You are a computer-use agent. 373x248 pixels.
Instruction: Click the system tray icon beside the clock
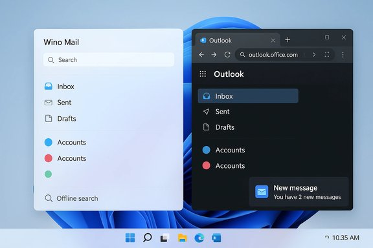click(x=327, y=238)
